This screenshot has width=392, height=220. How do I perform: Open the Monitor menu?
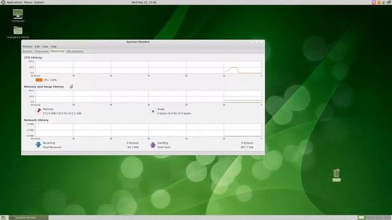[28, 46]
